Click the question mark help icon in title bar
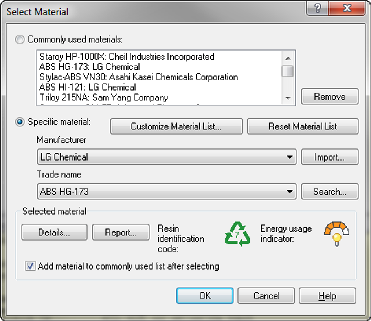This screenshot has height=321, width=371. coord(317,8)
